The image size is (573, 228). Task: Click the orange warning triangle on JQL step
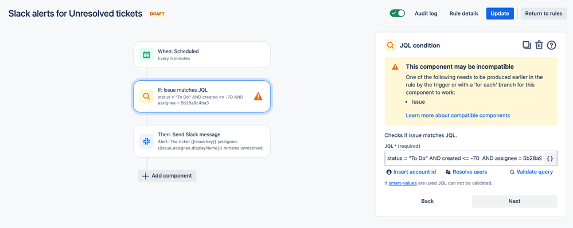pos(258,96)
